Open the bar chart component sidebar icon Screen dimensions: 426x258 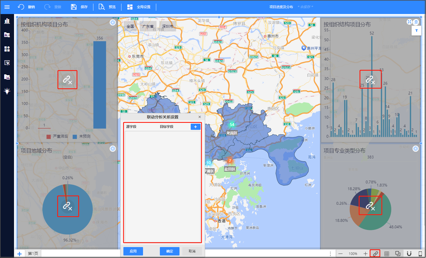(7, 21)
